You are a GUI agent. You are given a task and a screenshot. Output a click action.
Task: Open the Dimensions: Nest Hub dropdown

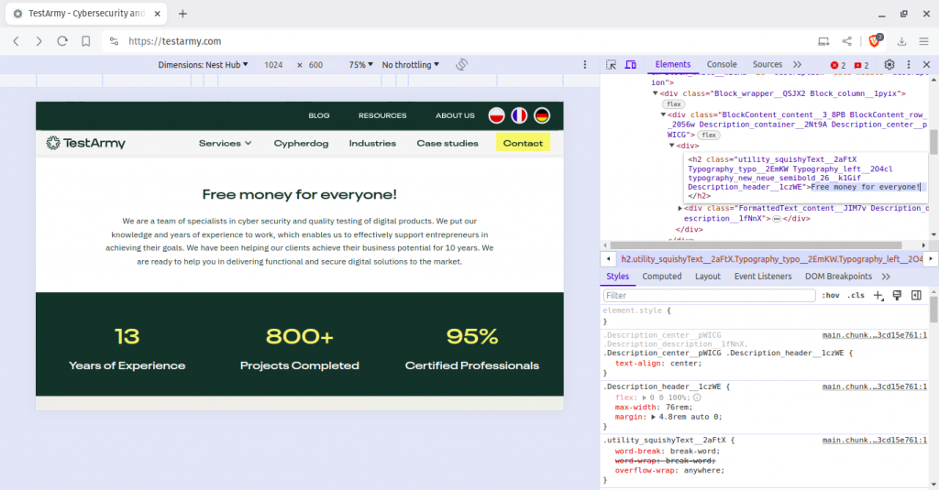(204, 65)
